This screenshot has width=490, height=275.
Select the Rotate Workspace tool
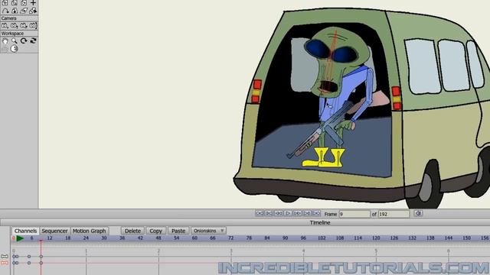pos(24,40)
